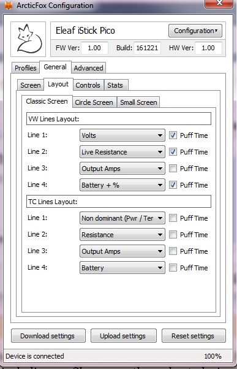237x369 pixels.
Task: Close the ArcticFox Configuration window
Action: pyautogui.click(x=219, y=3)
